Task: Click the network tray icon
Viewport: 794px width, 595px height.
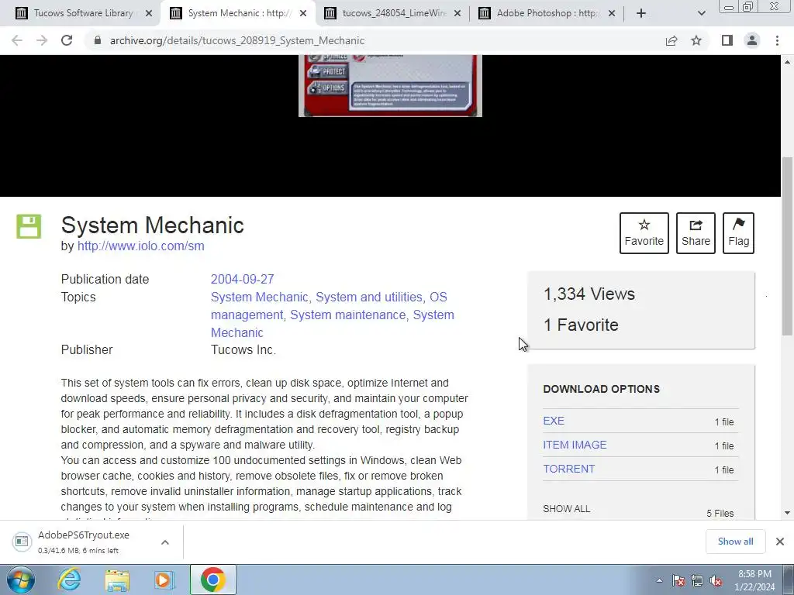Action: tap(697, 580)
